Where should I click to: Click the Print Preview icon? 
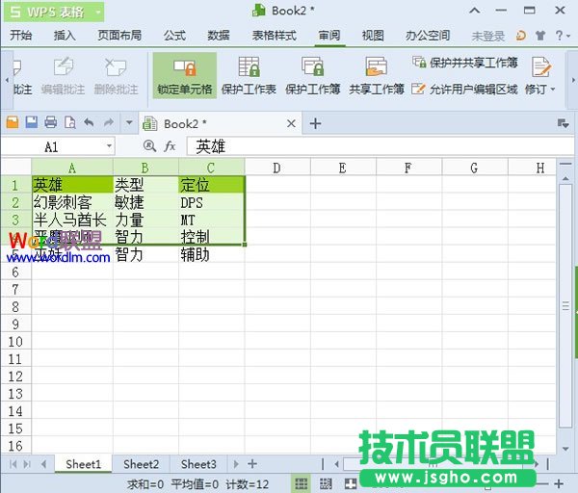70,122
